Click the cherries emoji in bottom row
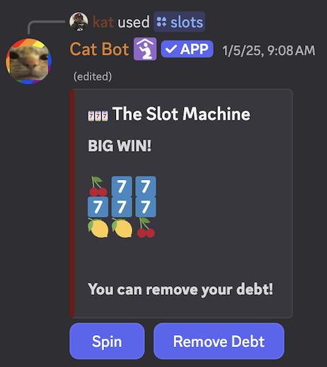 point(146,227)
